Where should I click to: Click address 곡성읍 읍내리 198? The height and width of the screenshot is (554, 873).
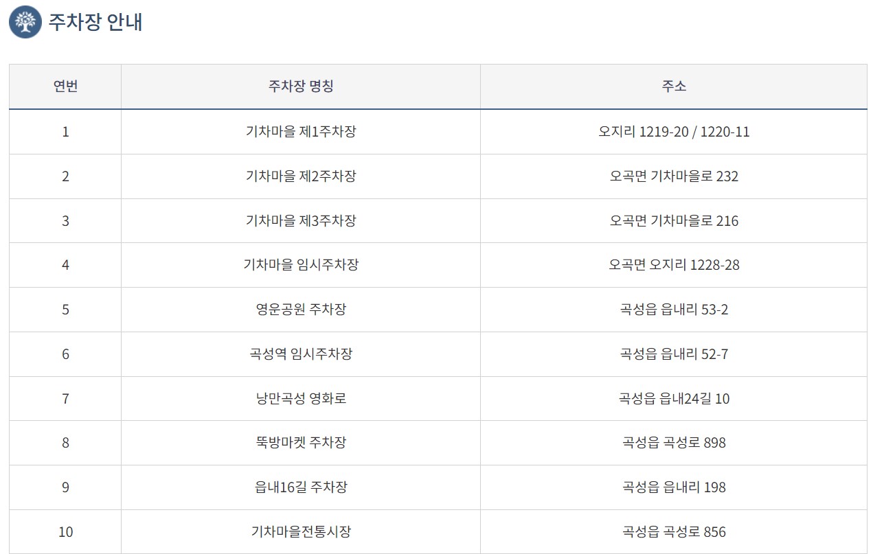point(674,487)
